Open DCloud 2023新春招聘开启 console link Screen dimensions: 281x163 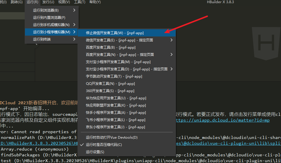click(39, 103)
